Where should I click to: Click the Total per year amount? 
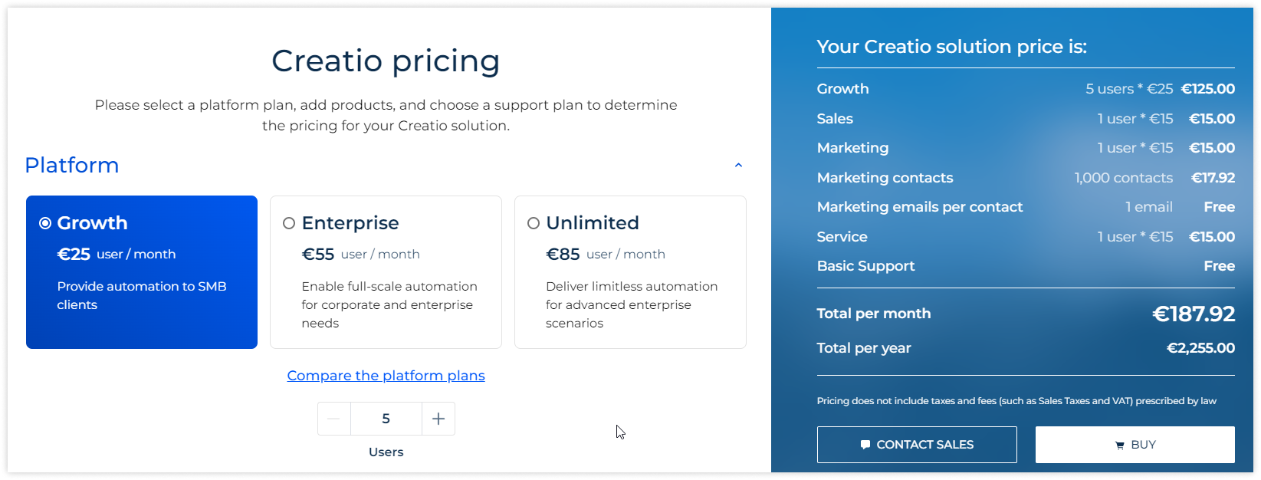click(x=1200, y=348)
